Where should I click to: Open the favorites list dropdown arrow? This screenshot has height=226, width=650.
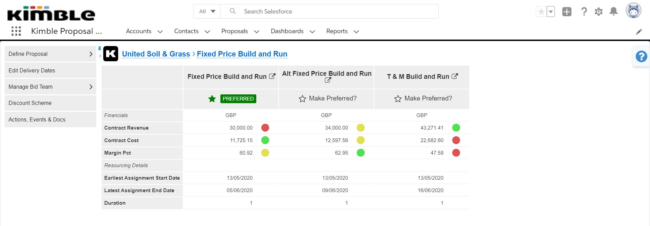(551, 12)
